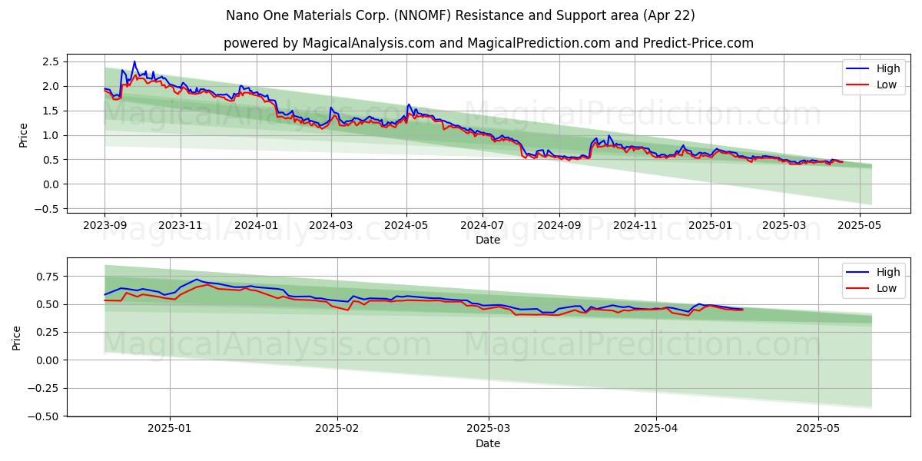Click the '2025-01' date label on bottom chart
The width and height of the screenshot is (922, 461).
170,428
